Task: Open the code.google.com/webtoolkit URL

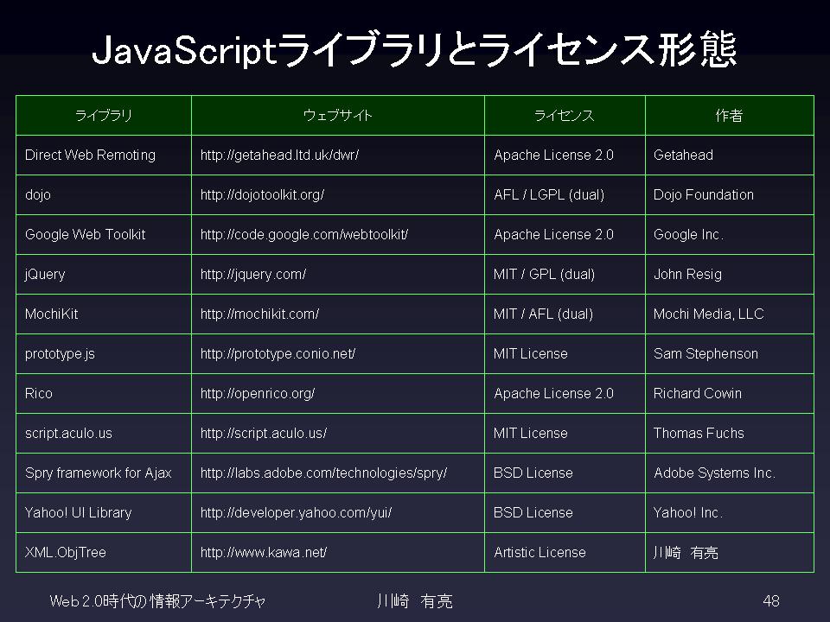Action: (x=303, y=234)
